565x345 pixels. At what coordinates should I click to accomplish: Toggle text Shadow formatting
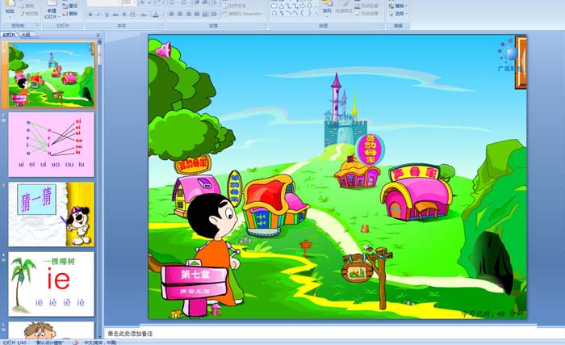124,15
